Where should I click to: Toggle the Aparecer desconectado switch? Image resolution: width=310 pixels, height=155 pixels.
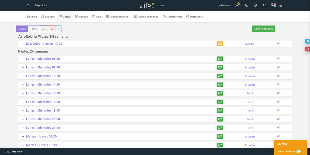[298, 151]
